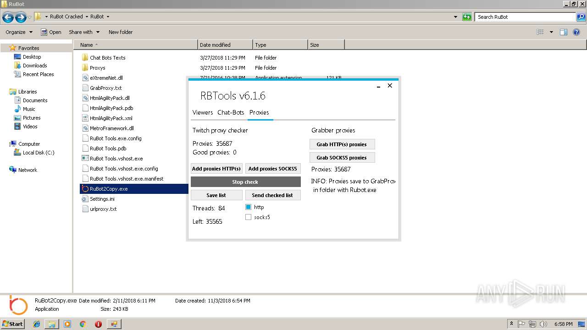Open the Chat Bots Texts folder
The width and height of the screenshot is (587, 330).
point(107,58)
